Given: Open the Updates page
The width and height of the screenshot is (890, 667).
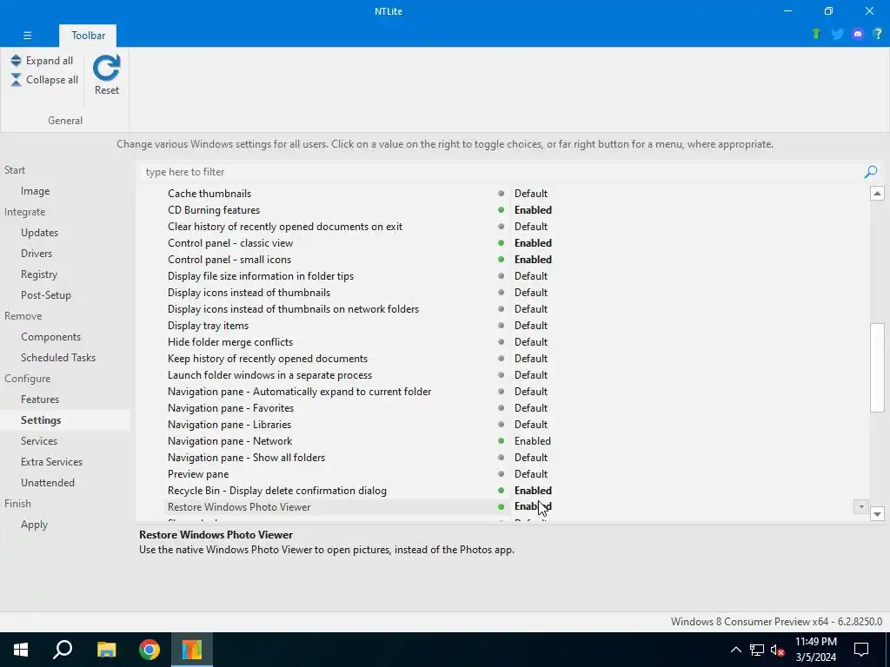Looking at the screenshot, I should [40, 233].
